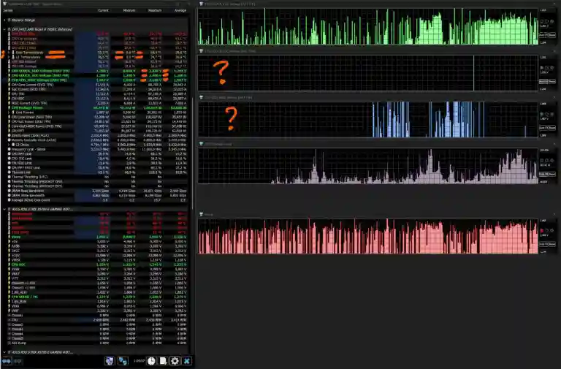Select the Frequency Limit - Global row
561x369 pixels.
pos(97,149)
